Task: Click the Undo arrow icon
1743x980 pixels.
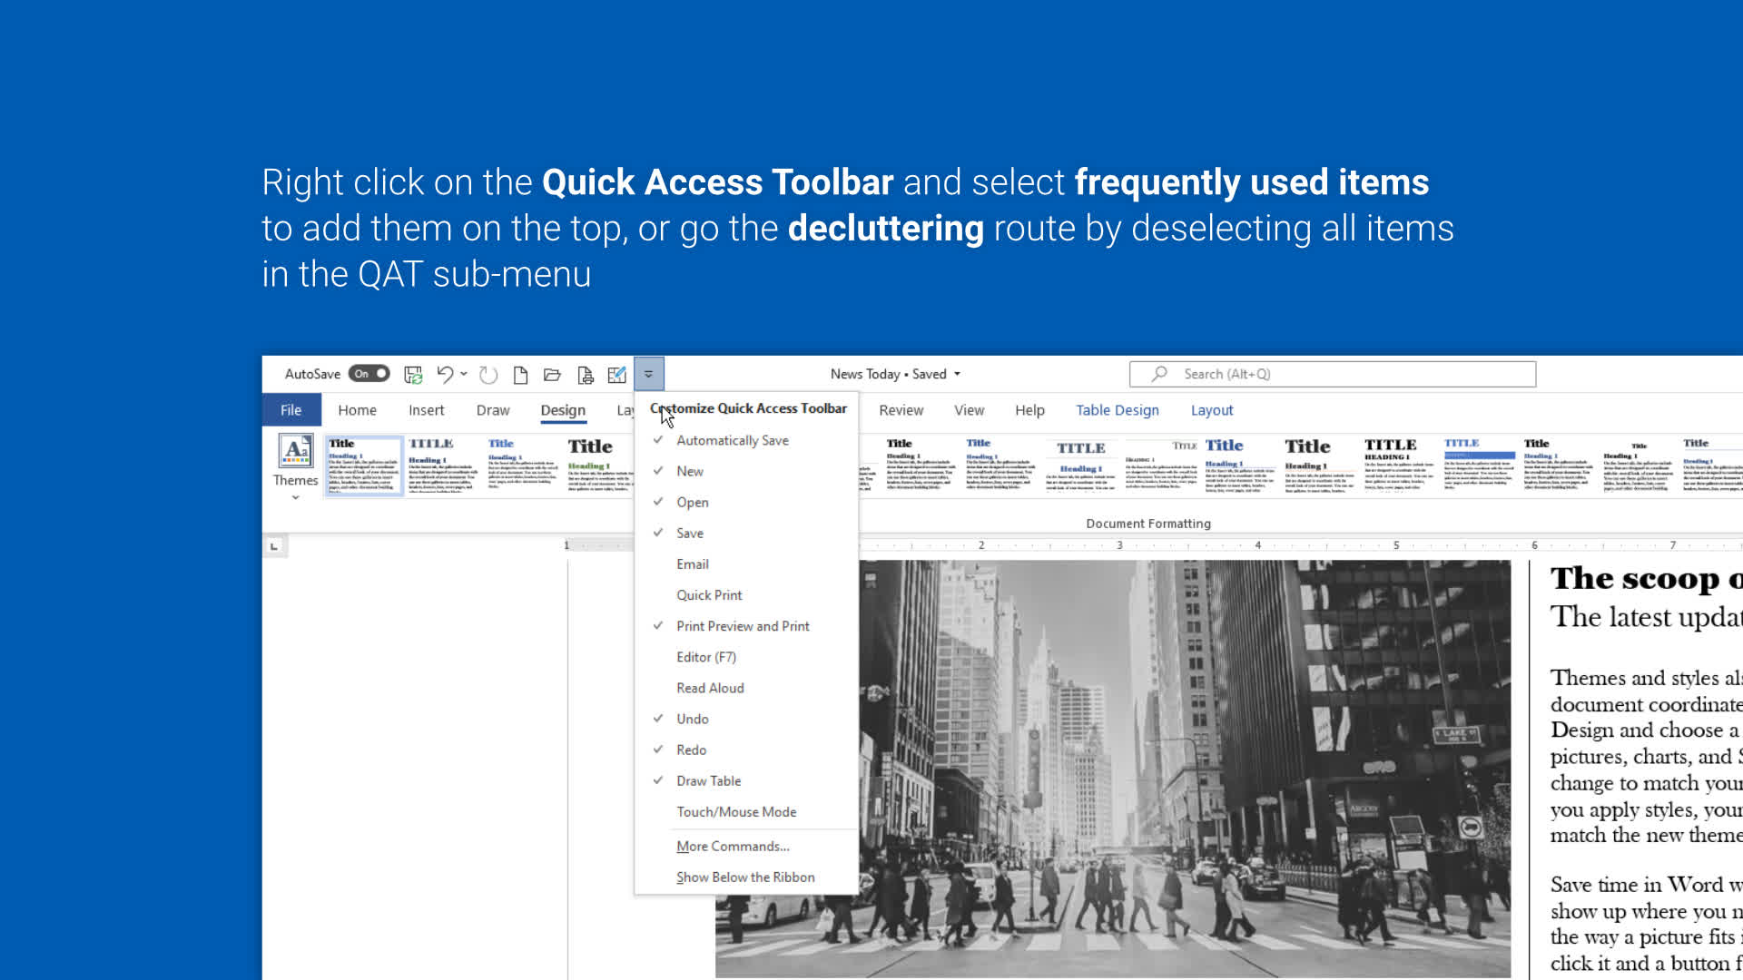Action: (x=444, y=374)
